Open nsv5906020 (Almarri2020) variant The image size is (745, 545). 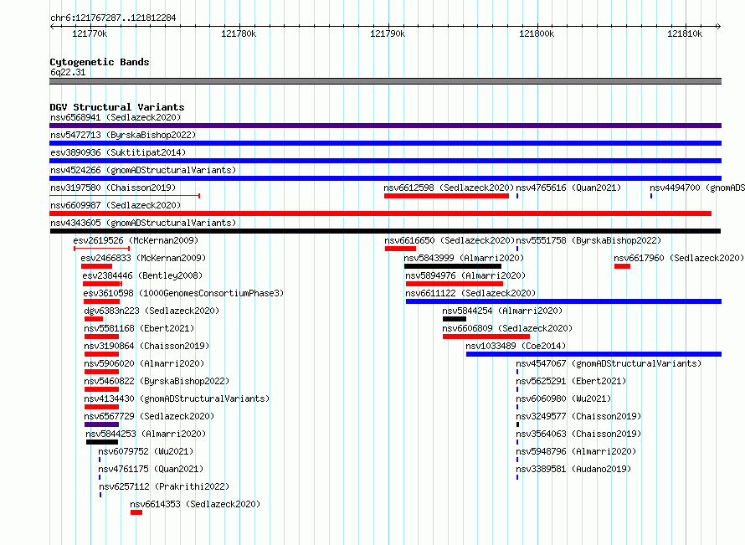tap(144, 363)
